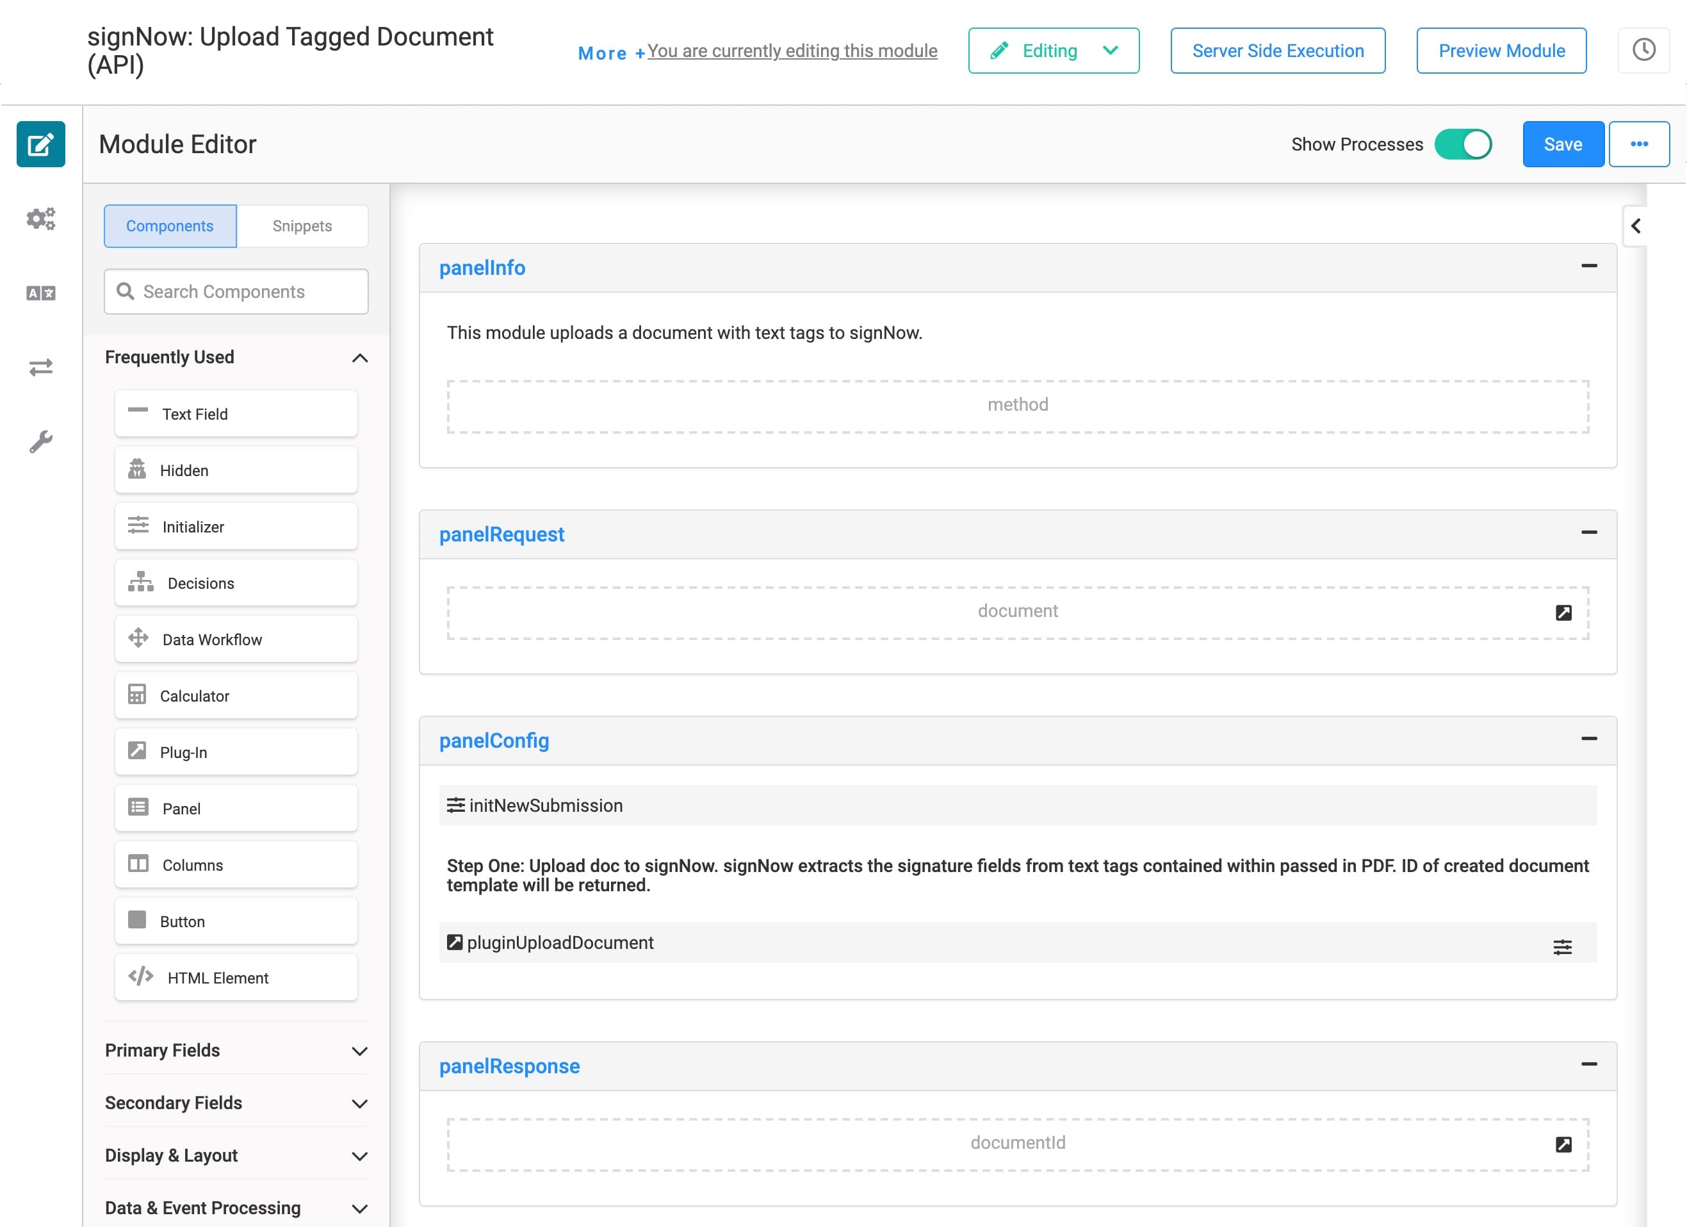Expand Data & Event Processing section

360,1209
